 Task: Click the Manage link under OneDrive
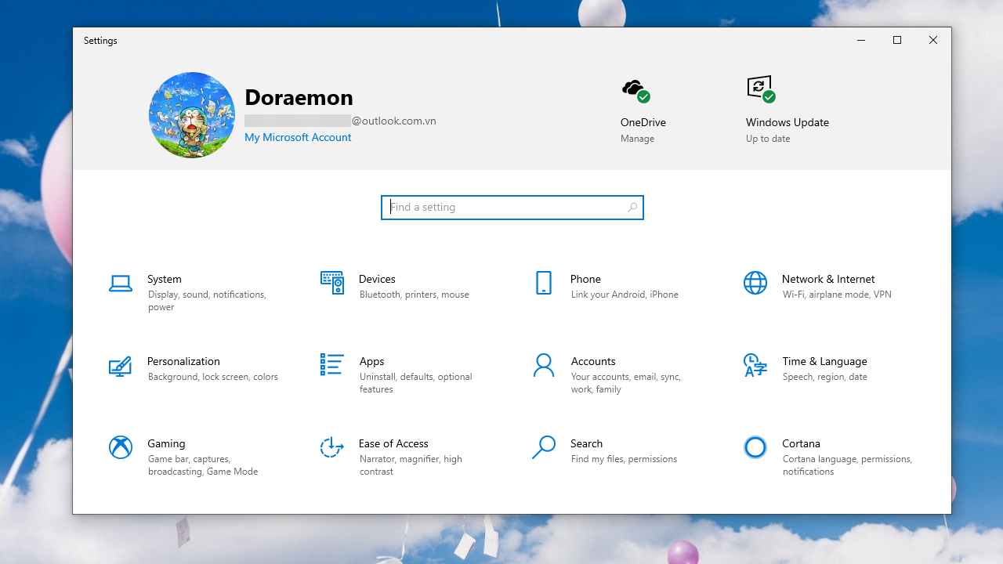[637, 138]
